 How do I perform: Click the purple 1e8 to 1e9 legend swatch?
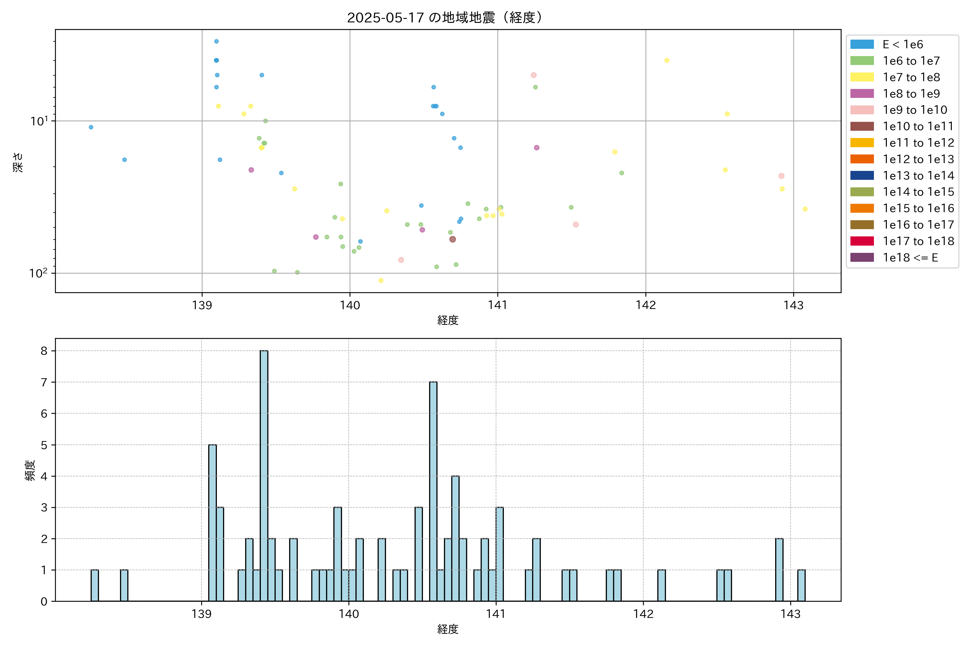point(861,94)
